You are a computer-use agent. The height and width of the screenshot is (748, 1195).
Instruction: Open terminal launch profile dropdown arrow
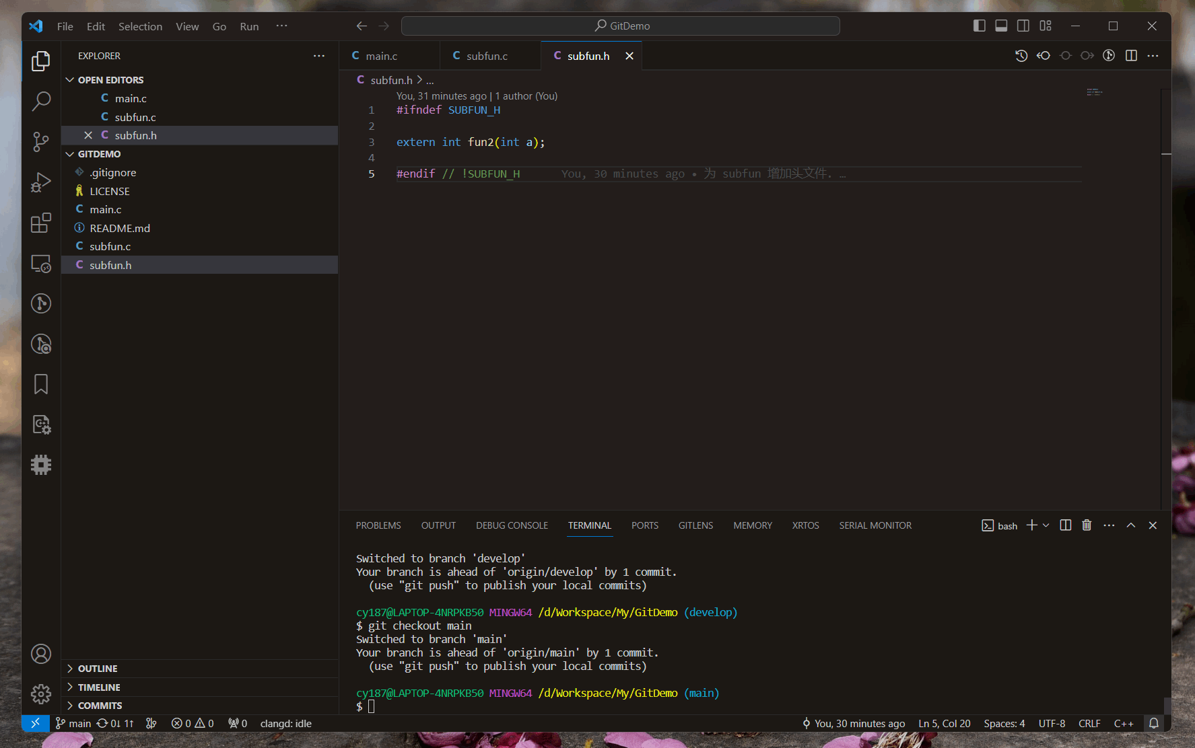[1046, 525]
